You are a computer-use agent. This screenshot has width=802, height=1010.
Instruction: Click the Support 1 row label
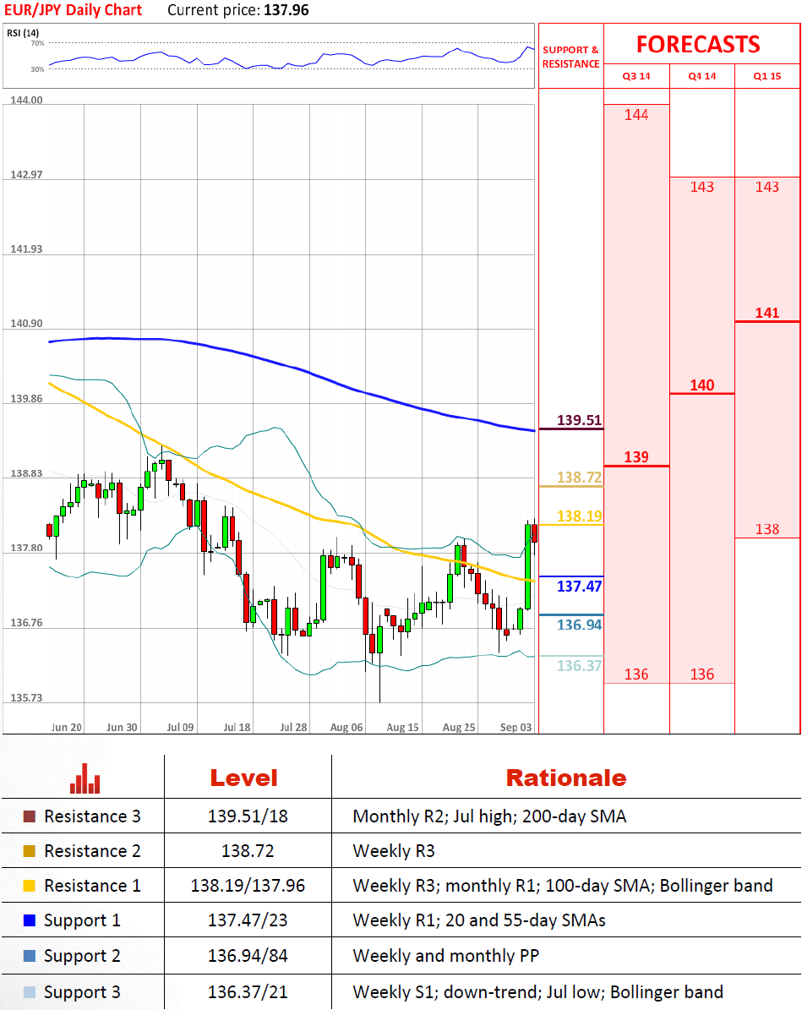coord(82,920)
